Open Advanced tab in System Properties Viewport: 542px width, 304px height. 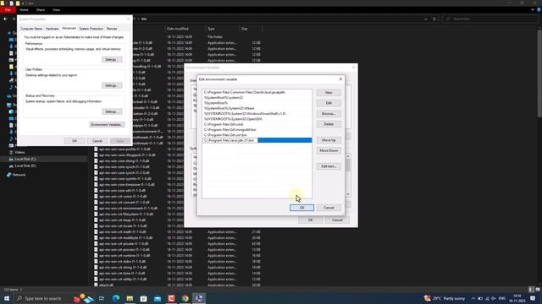click(x=69, y=28)
